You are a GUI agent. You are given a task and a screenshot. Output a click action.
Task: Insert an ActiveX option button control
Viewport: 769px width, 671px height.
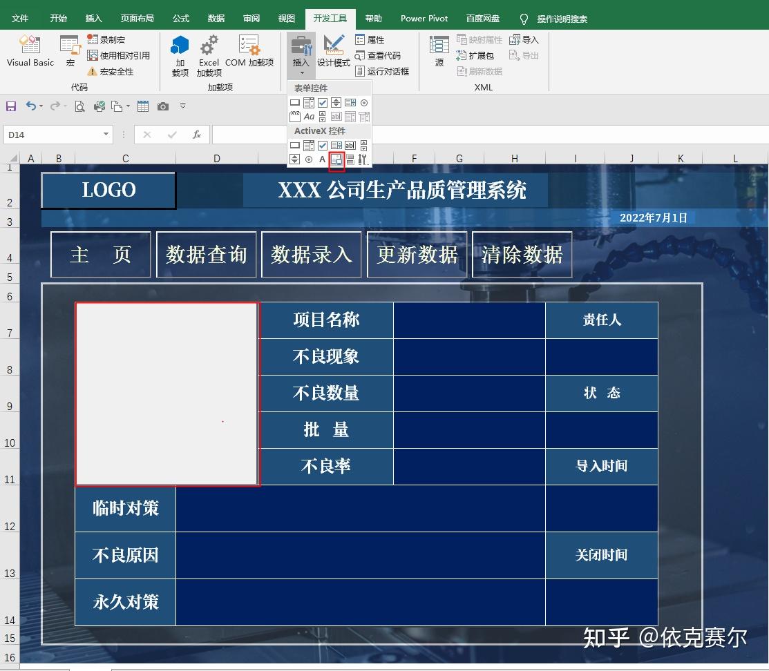(308, 159)
